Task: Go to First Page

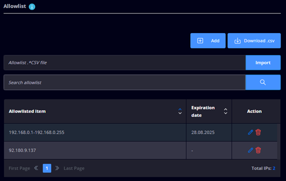Action: pyautogui.click(x=20, y=168)
